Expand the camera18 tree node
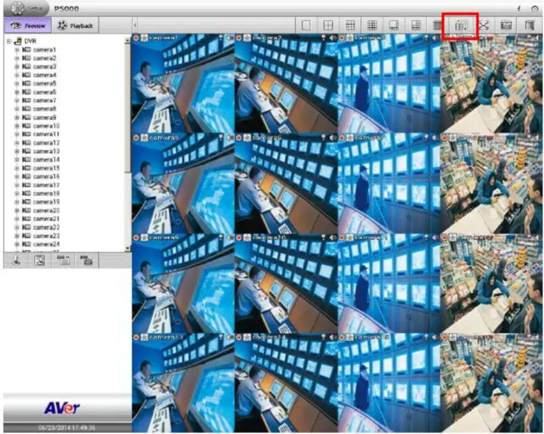Viewport: 544px width, 434px height. (17, 194)
